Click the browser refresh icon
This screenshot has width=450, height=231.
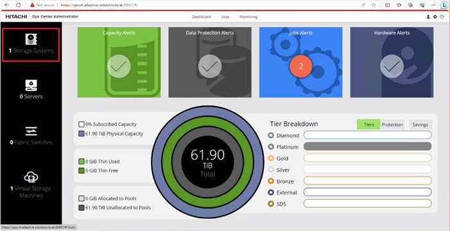[x=18, y=5]
